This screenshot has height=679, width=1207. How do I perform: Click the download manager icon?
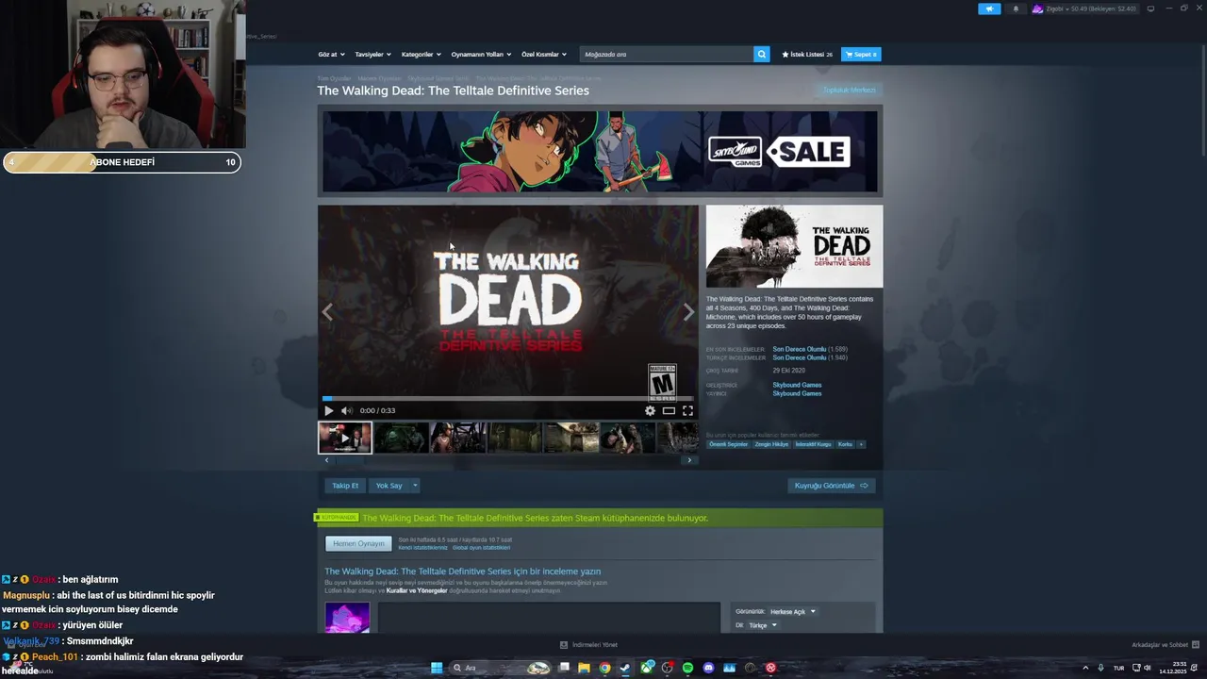(564, 645)
